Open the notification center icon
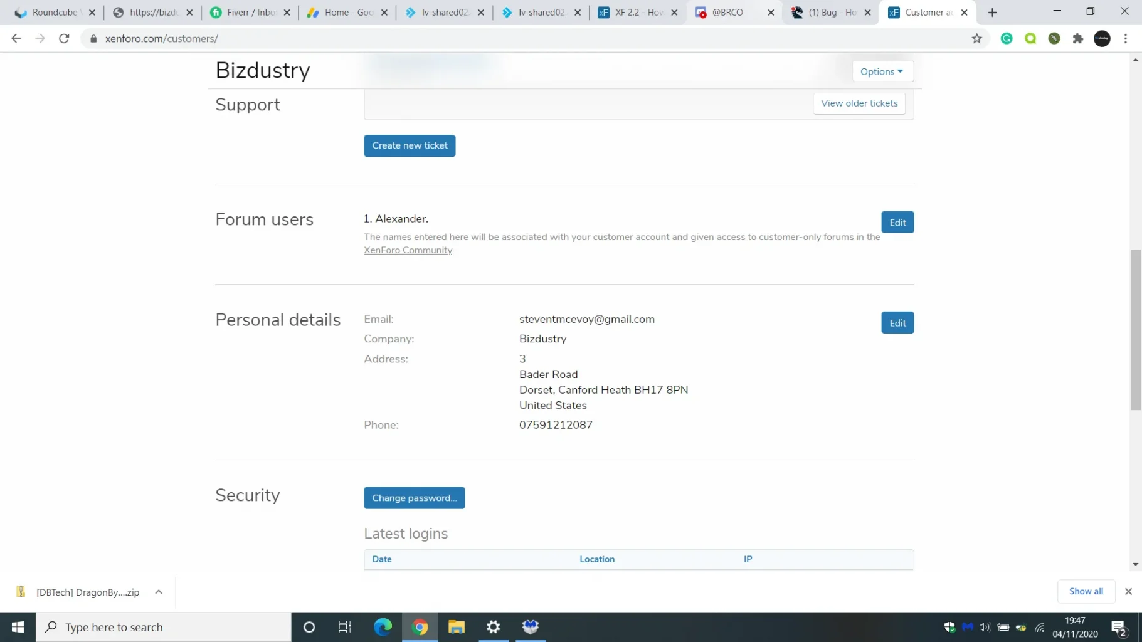The image size is (1142, 642). (x=1119, y=627)
